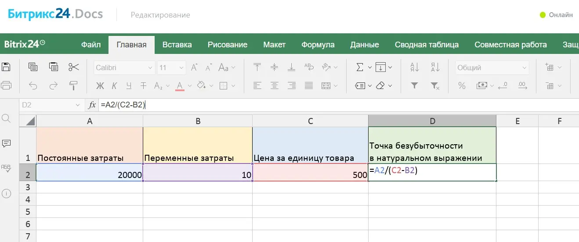
Task: Toggle wrap text icon
Action: pyautogui.click(x=309, y=68)
